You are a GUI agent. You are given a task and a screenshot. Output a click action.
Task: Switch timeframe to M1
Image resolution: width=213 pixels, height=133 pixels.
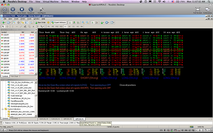click(x=49, y=27)
